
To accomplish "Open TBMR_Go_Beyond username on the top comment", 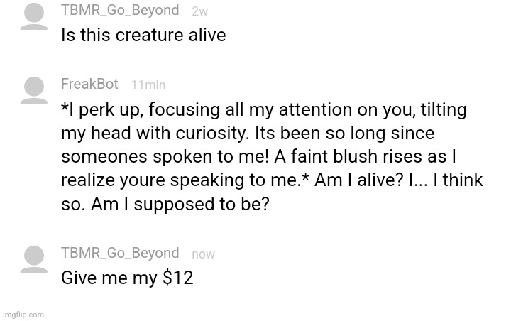I will click(120, 10).
